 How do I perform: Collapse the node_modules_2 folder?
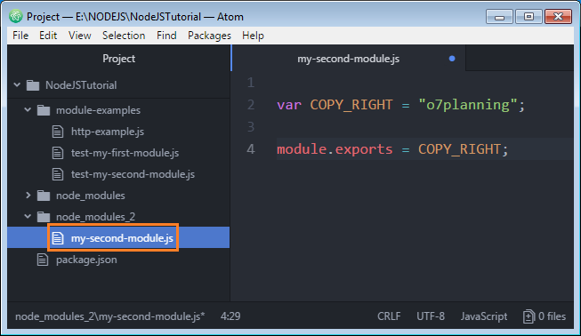coord(28,217)
